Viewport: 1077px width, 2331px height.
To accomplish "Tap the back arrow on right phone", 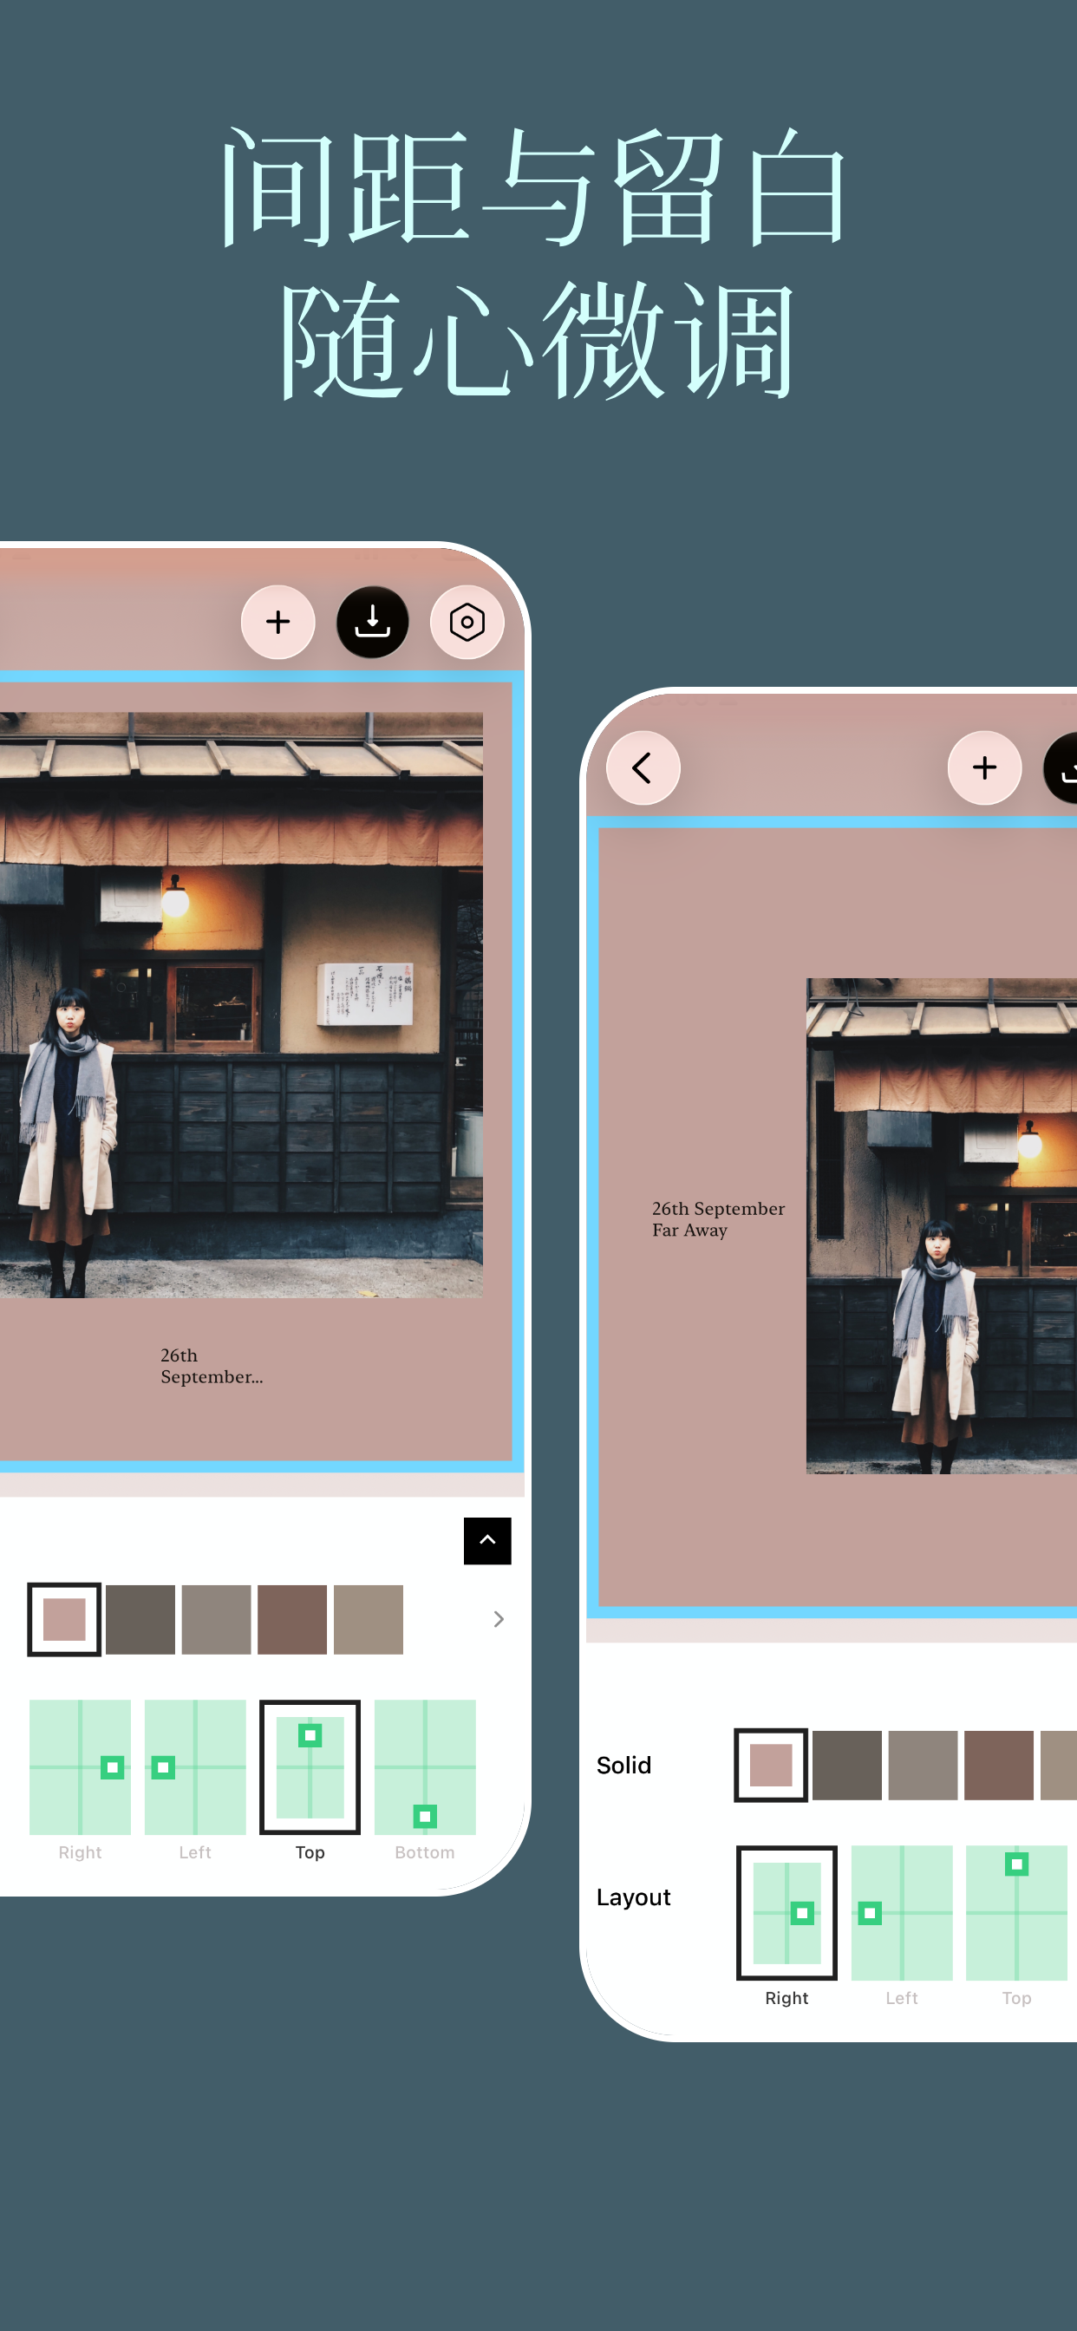I will pos(643,767).
